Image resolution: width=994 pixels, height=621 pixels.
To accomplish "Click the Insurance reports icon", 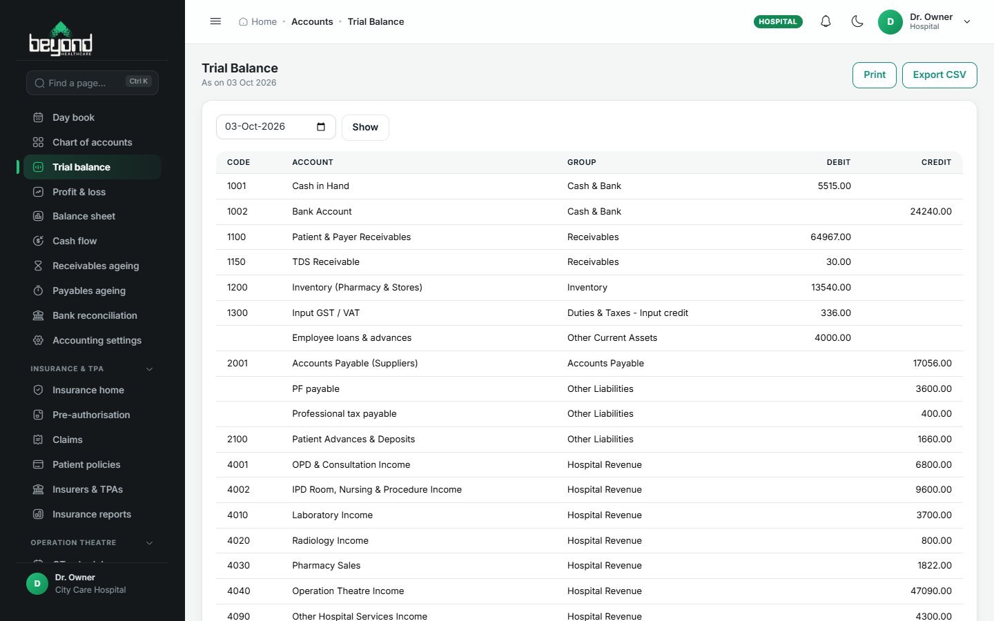I will [38, 514].
